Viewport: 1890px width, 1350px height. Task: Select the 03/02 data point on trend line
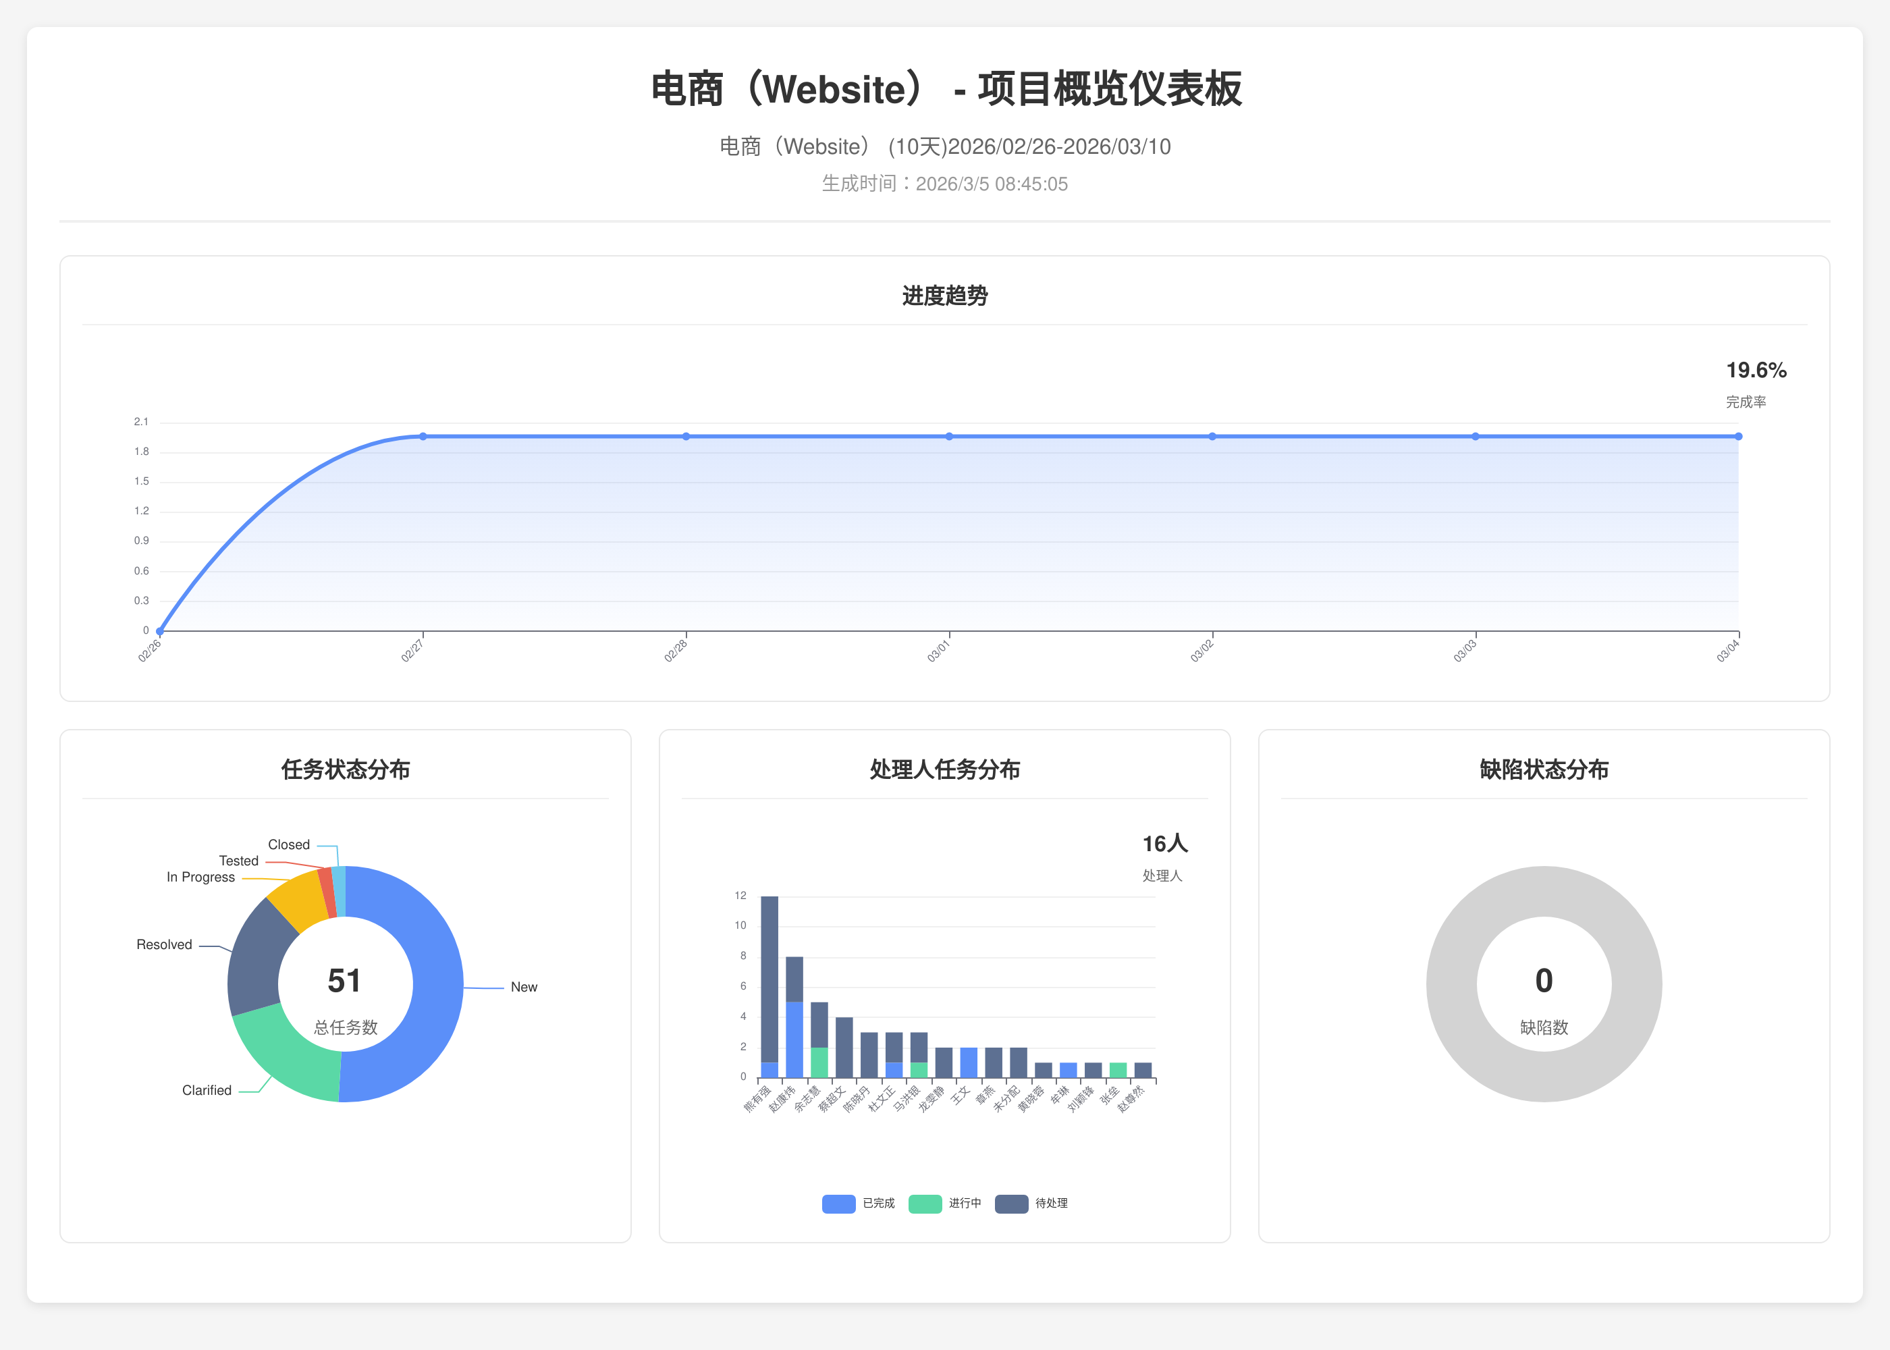pyautogui.click(x=1212, y=437)
